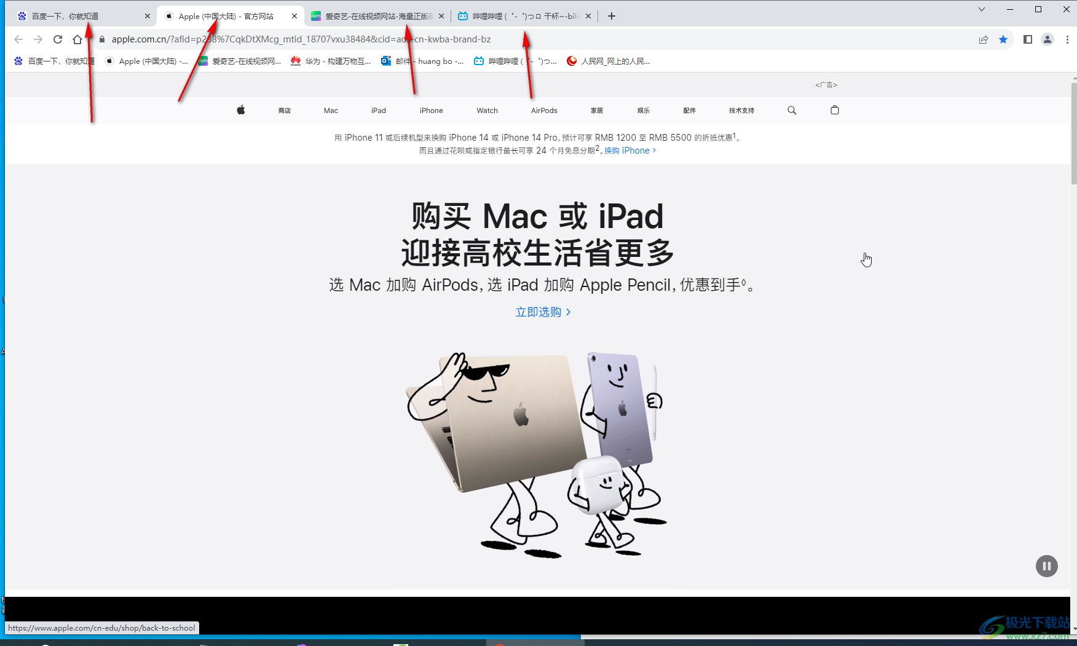Screen dimensions: 1077x646
Task: Reload the current page
Action: point(58,39)
